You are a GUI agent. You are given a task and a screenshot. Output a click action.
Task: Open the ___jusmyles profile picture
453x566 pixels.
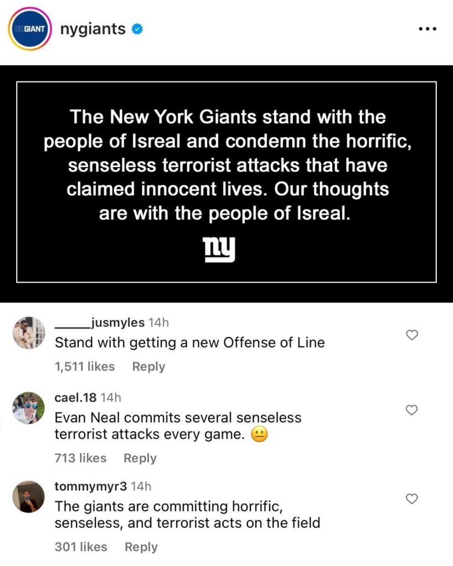pos(28,333)
